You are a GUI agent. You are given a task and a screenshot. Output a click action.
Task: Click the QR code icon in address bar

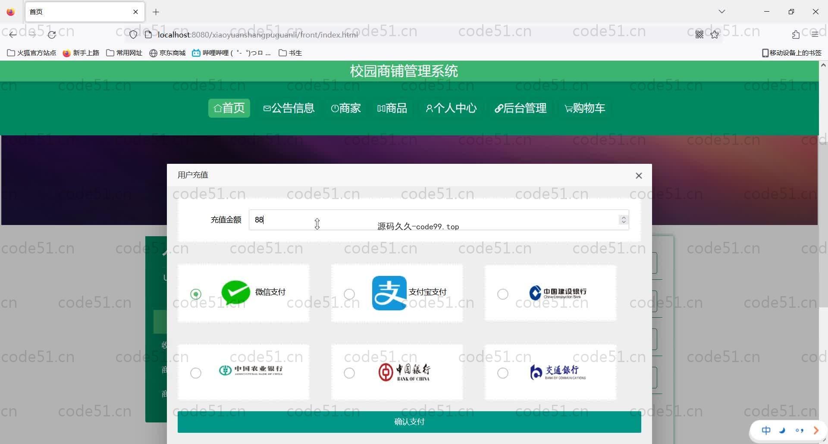[x=699, y=34]
